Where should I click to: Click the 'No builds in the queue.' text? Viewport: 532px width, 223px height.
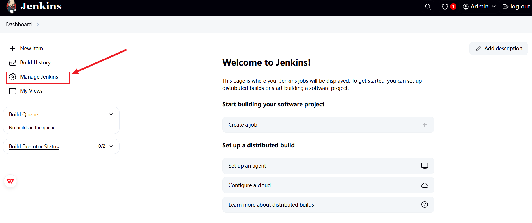[x=33, y=127]
